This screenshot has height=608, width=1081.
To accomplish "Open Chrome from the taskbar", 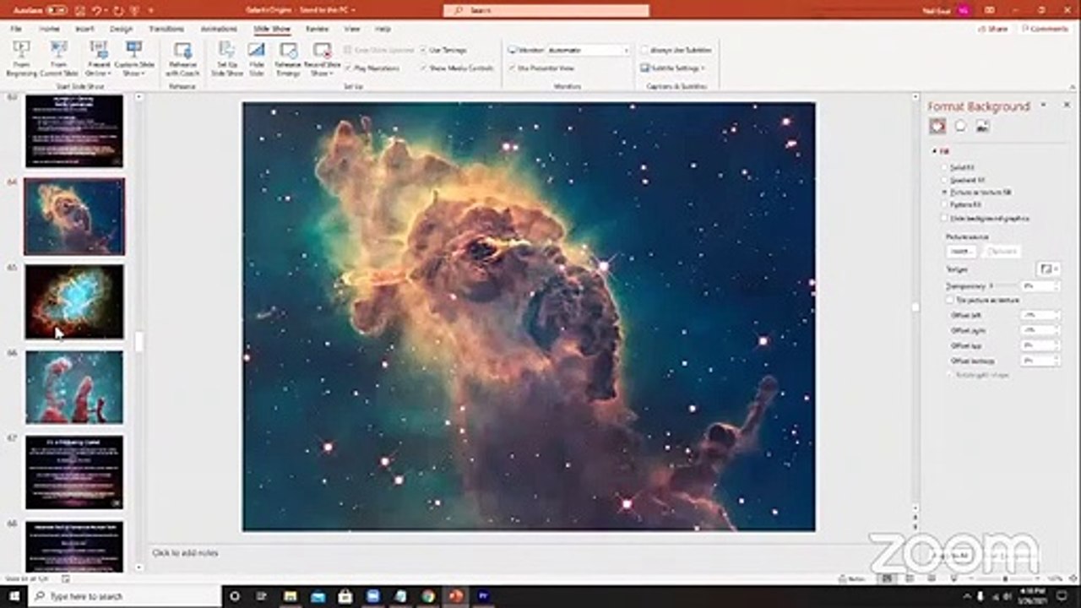I will click(x=428, y=596).
